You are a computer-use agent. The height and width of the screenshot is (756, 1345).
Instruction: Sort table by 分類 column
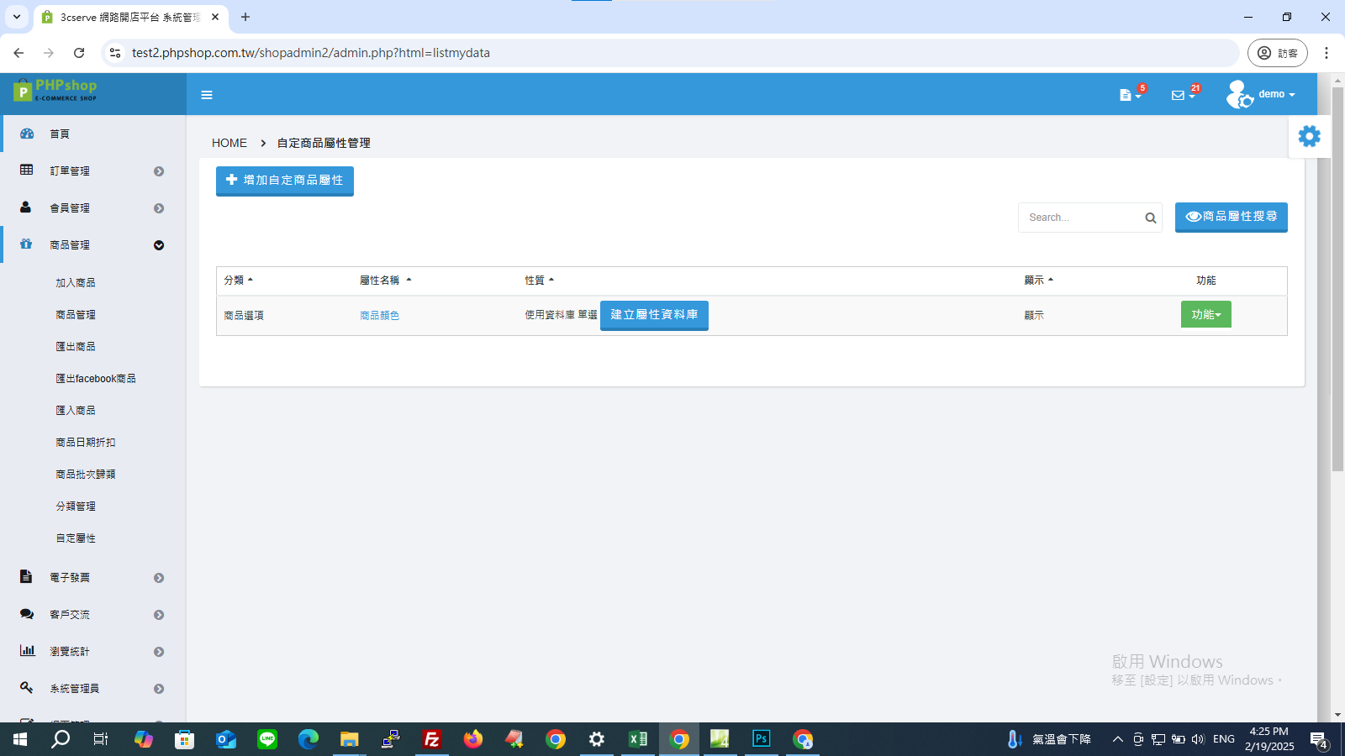238,281
